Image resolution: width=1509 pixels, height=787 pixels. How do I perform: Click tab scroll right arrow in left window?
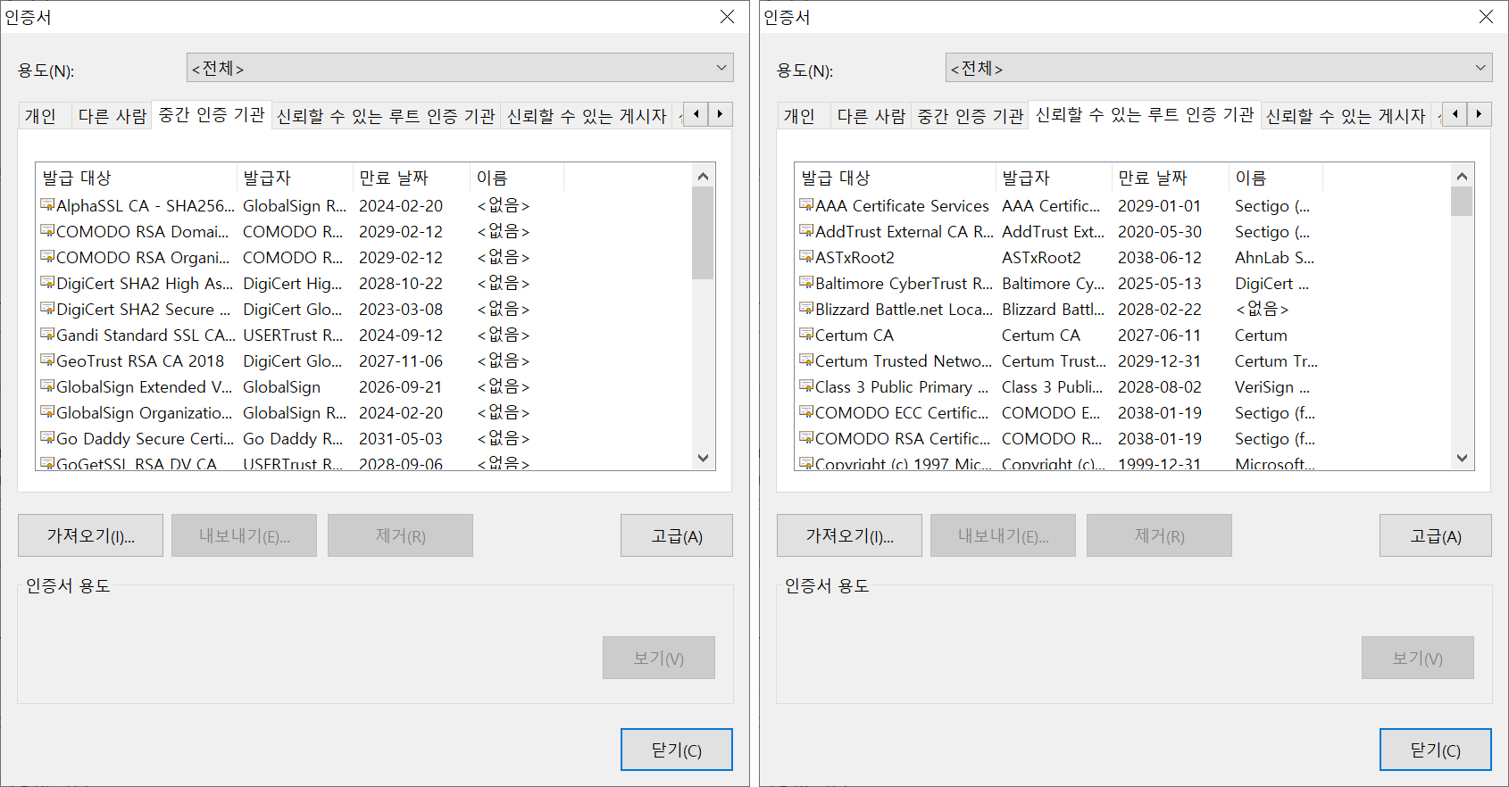(x=721, y=114)
